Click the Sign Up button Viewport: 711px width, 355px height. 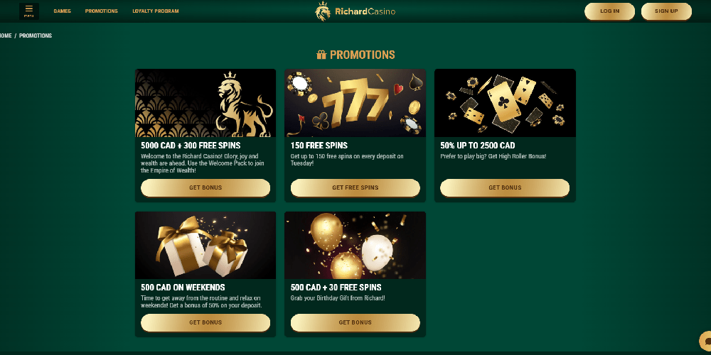[666, 11]
